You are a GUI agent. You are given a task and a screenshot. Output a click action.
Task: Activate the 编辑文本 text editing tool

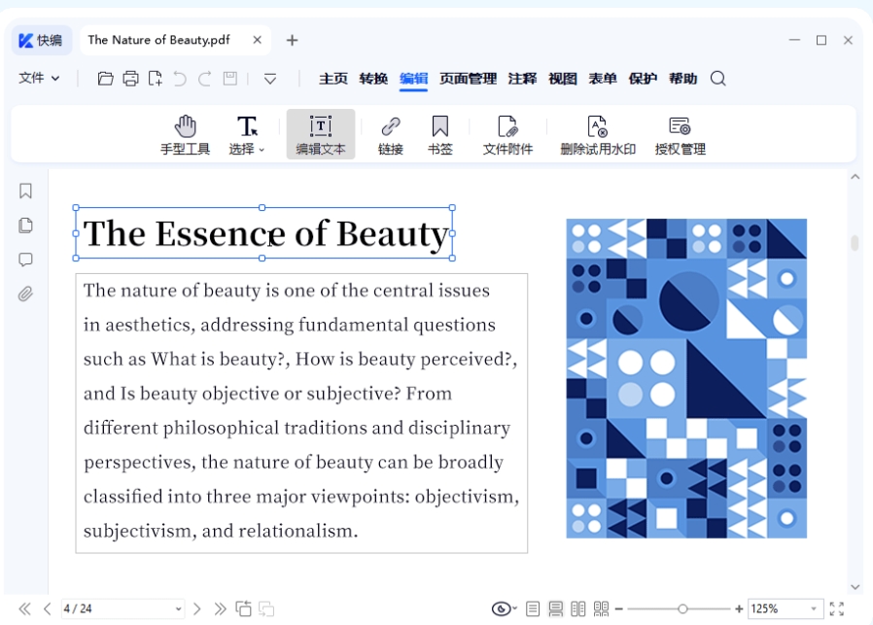[321, 133]
